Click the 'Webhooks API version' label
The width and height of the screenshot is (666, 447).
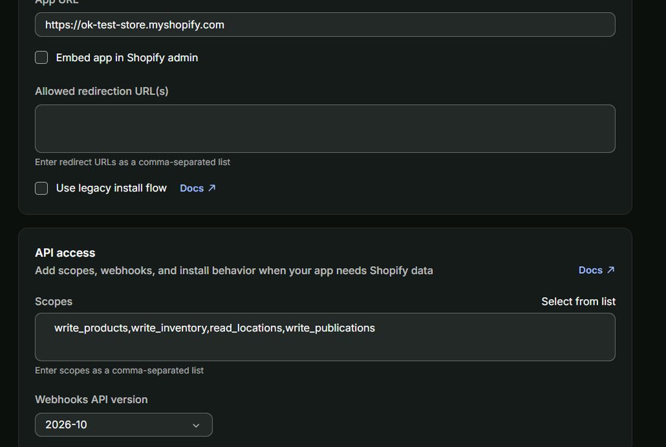(91, 400)
